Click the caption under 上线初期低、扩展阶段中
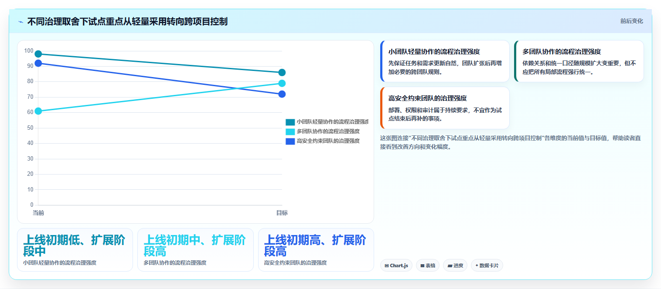661x289 pixels. (60, 263)
